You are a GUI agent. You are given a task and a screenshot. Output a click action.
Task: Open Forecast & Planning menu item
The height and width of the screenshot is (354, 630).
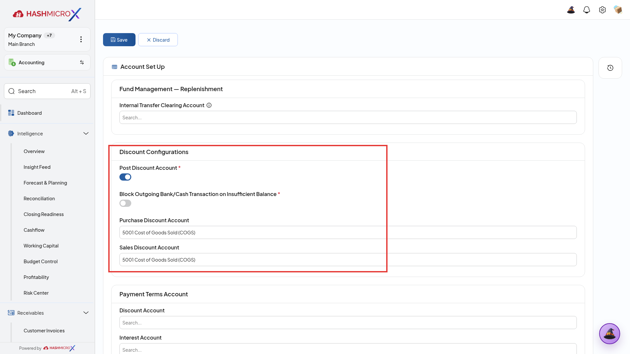(x=45, y=183)
